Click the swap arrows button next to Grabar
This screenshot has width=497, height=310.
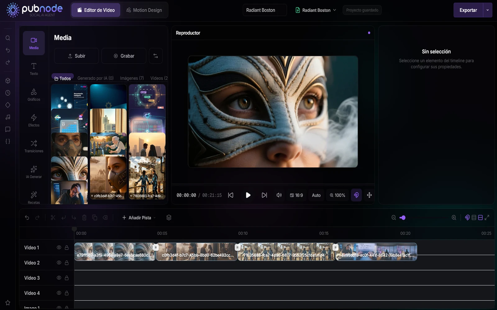[156, 56]
